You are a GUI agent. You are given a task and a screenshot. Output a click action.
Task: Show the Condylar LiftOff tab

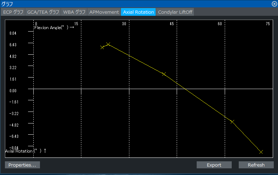point(175,12)
